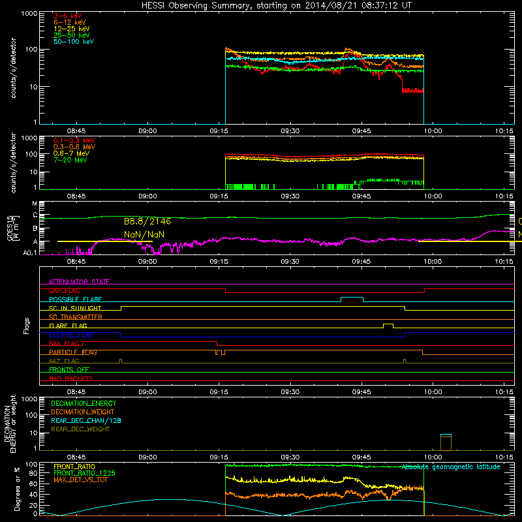Viewport: 522px width, 522px height.
Task: Select the AAZ_FLAG label
Action: click(x=64, y=361)
